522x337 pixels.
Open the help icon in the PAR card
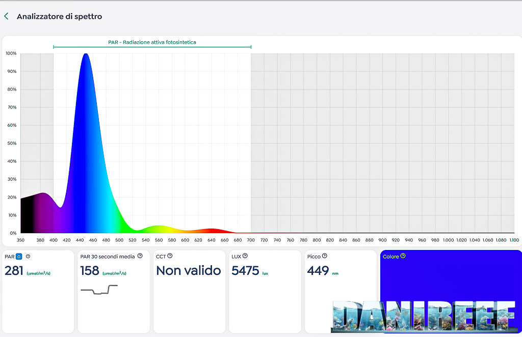pos(28,257)
